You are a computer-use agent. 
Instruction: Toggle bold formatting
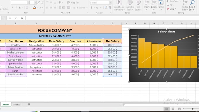[x=12, y=8]
